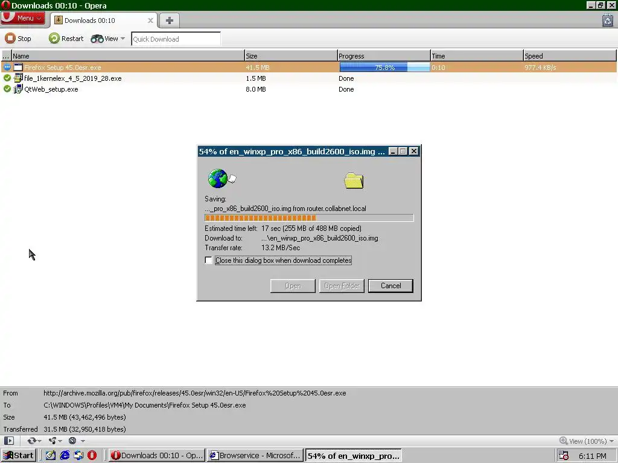Select file_1kernelex_4_5_2019_28.exe row

tap(308, 78)
